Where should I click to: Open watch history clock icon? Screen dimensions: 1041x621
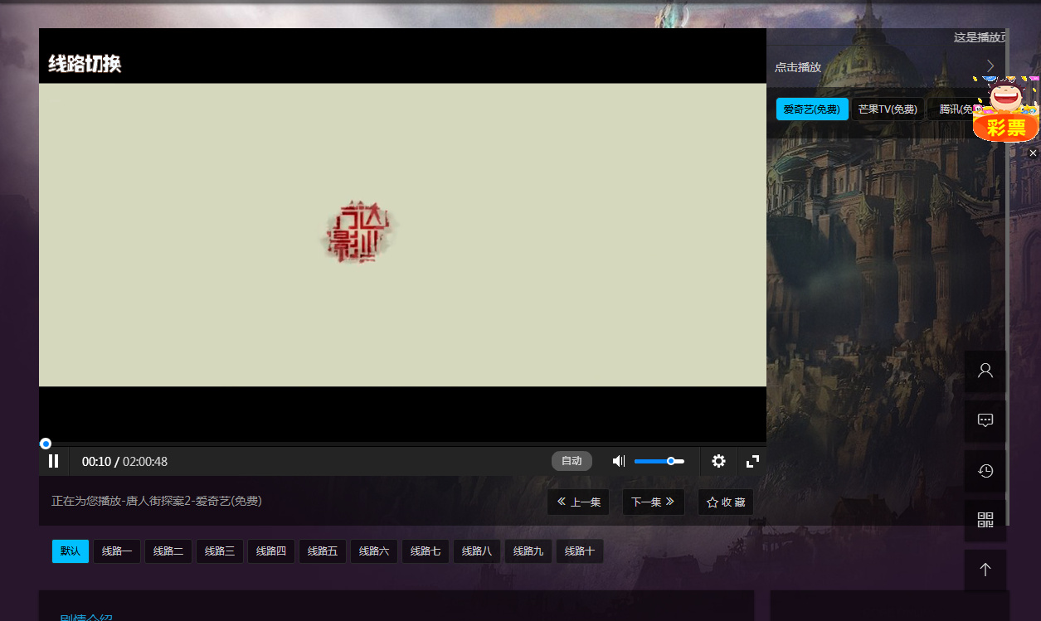(985, 471)
